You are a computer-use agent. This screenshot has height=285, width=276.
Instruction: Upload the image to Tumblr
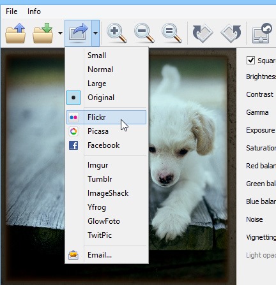pyautogui.click(x=107, y=179)
